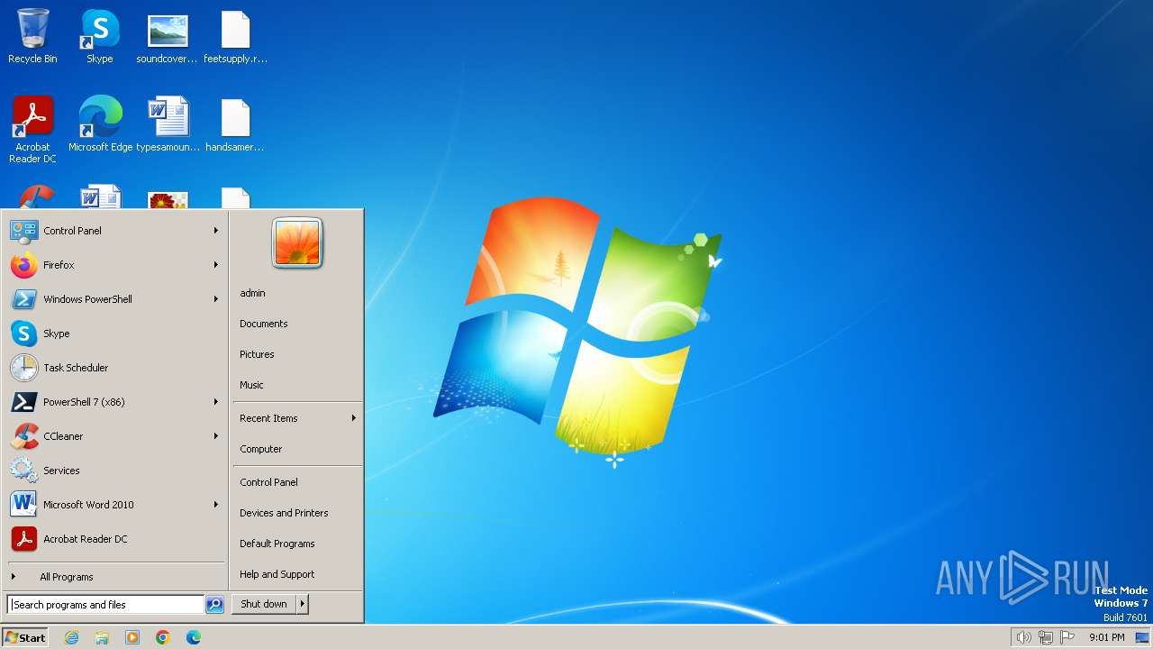Image resolution: width=1153 pixels, height=649 pixels.
Task: Focus the Search programs and files box
Action: click(x=105, y=605)
